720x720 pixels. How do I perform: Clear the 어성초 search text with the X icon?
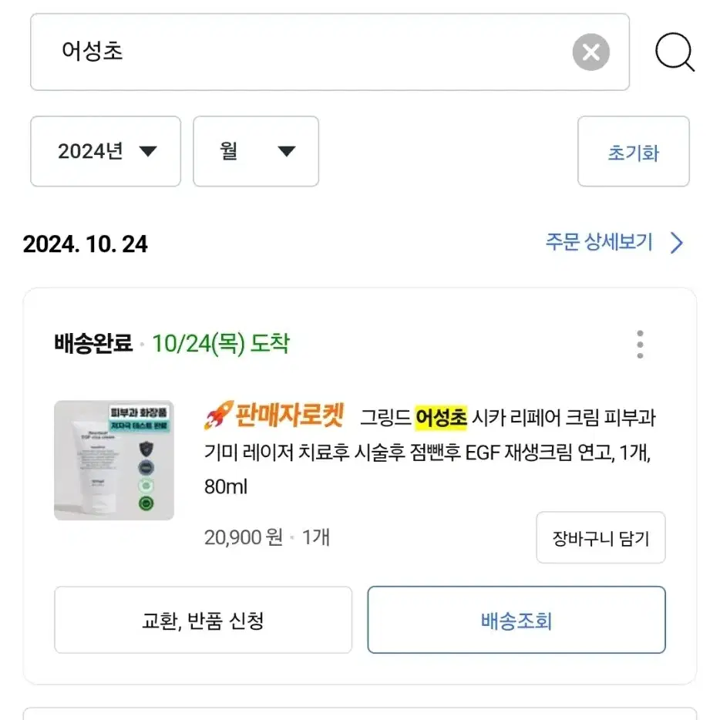(x=590, y=52)
